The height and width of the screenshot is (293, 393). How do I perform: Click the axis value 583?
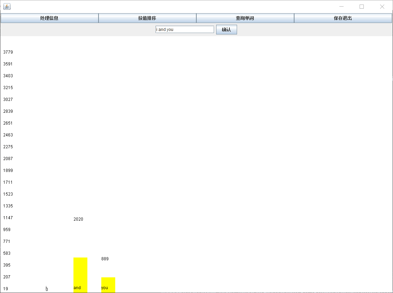pos(7,253)
